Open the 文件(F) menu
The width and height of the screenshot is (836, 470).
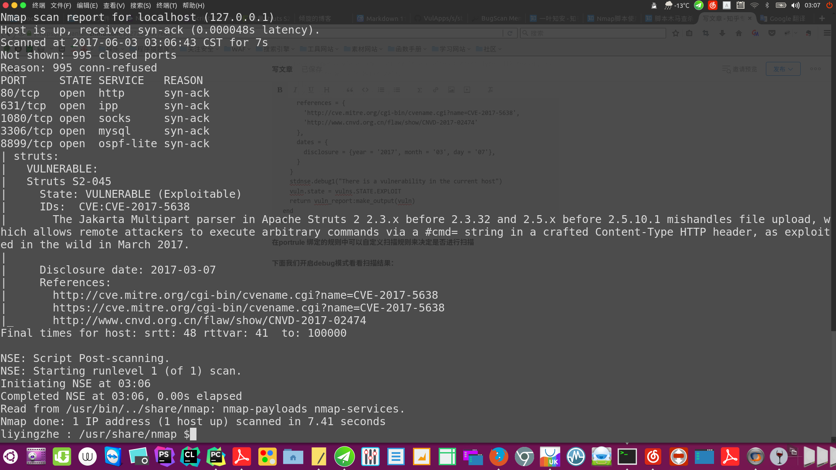tap(61, 5)
